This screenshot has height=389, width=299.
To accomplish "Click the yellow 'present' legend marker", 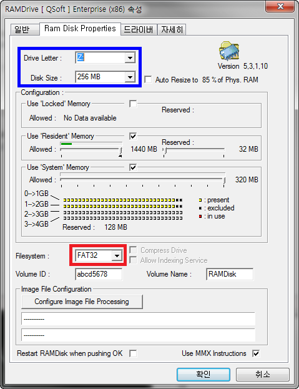I will point(200,200).
